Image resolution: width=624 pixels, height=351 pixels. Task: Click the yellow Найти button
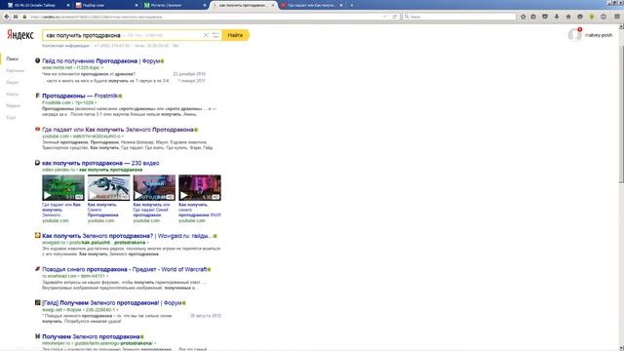coord(236,35)
